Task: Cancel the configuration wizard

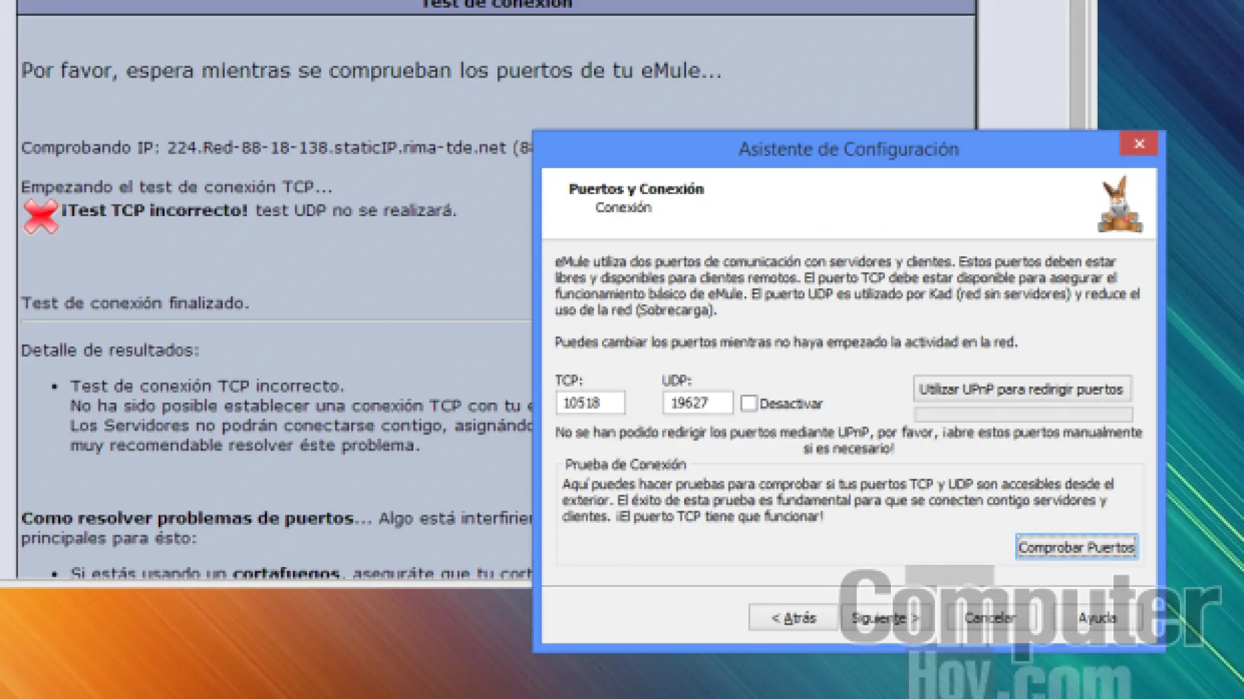Action: (989, 618)
